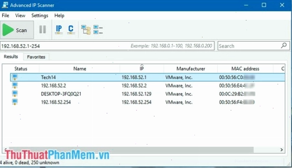Click the search magnifier icon
Screen dimensions: 292x168
[284, 46]
